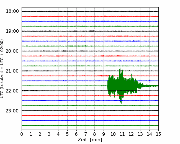Screen dimensions: 180x144
Task: Click x-axis tick label "8"
Action: click(95, 134)
